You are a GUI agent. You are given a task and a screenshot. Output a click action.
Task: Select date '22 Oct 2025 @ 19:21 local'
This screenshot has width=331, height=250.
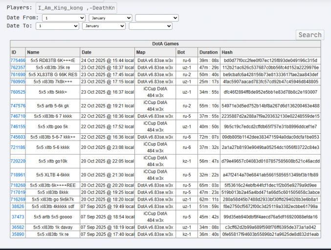pyautogui.click(x=108, y=106)
